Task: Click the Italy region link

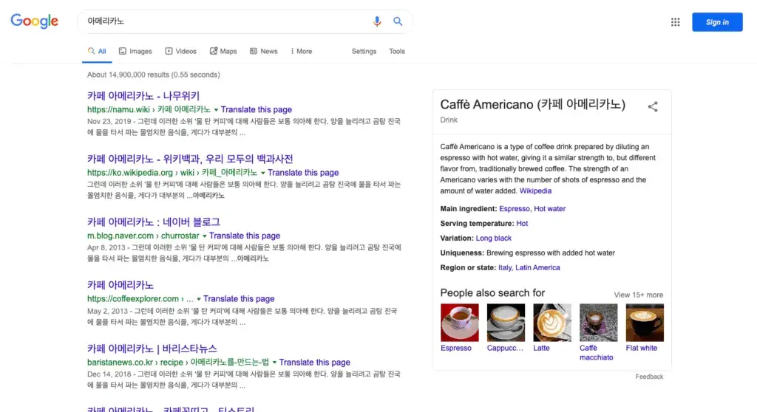Action: 505,268
